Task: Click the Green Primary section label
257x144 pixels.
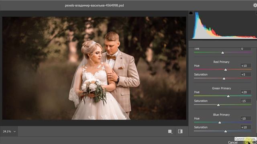Action: click(221, 88)
